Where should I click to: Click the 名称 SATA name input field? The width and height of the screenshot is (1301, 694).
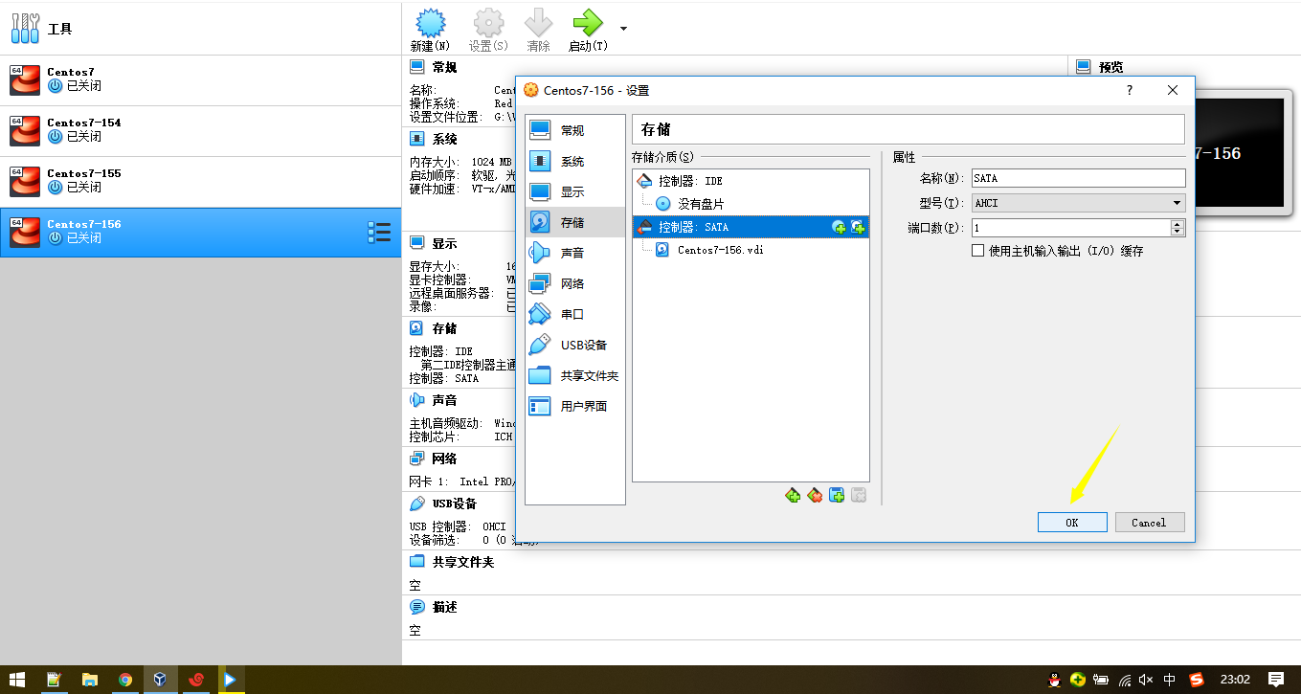pyautogui.click(x=1078, y=178)
